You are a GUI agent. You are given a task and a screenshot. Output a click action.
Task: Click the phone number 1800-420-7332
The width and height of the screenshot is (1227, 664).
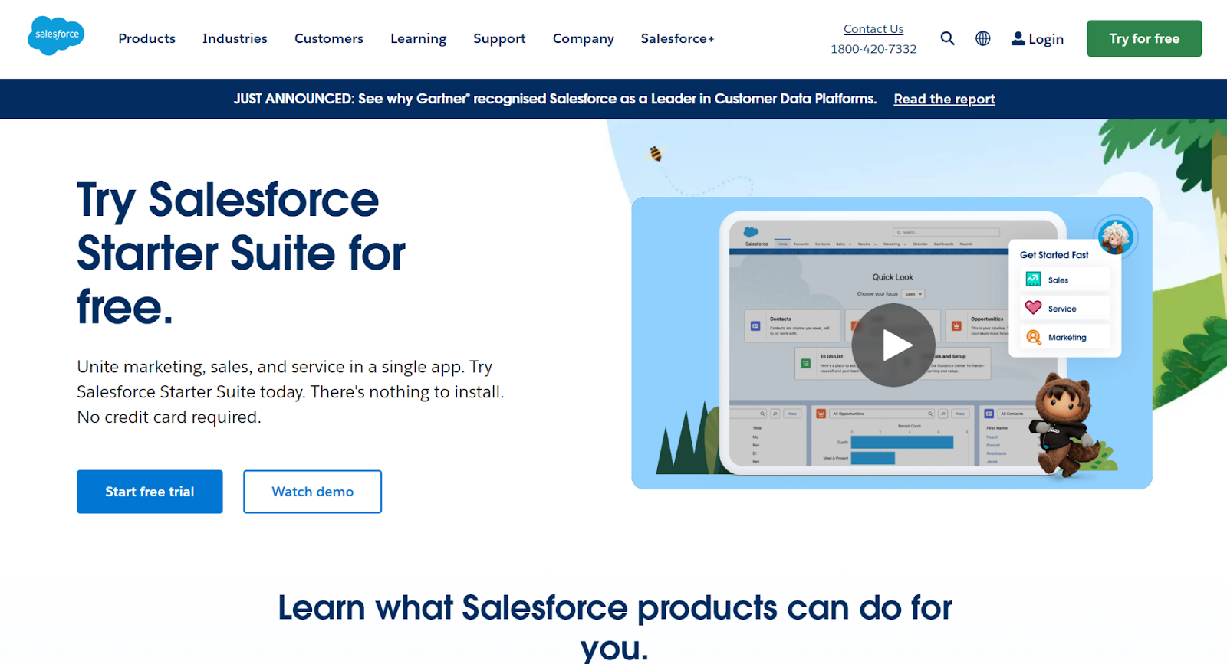[x=873, y=49]
